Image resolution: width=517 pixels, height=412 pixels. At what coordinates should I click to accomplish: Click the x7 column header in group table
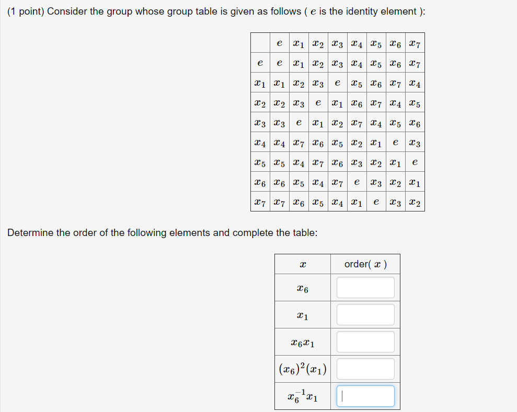point(415,43)
